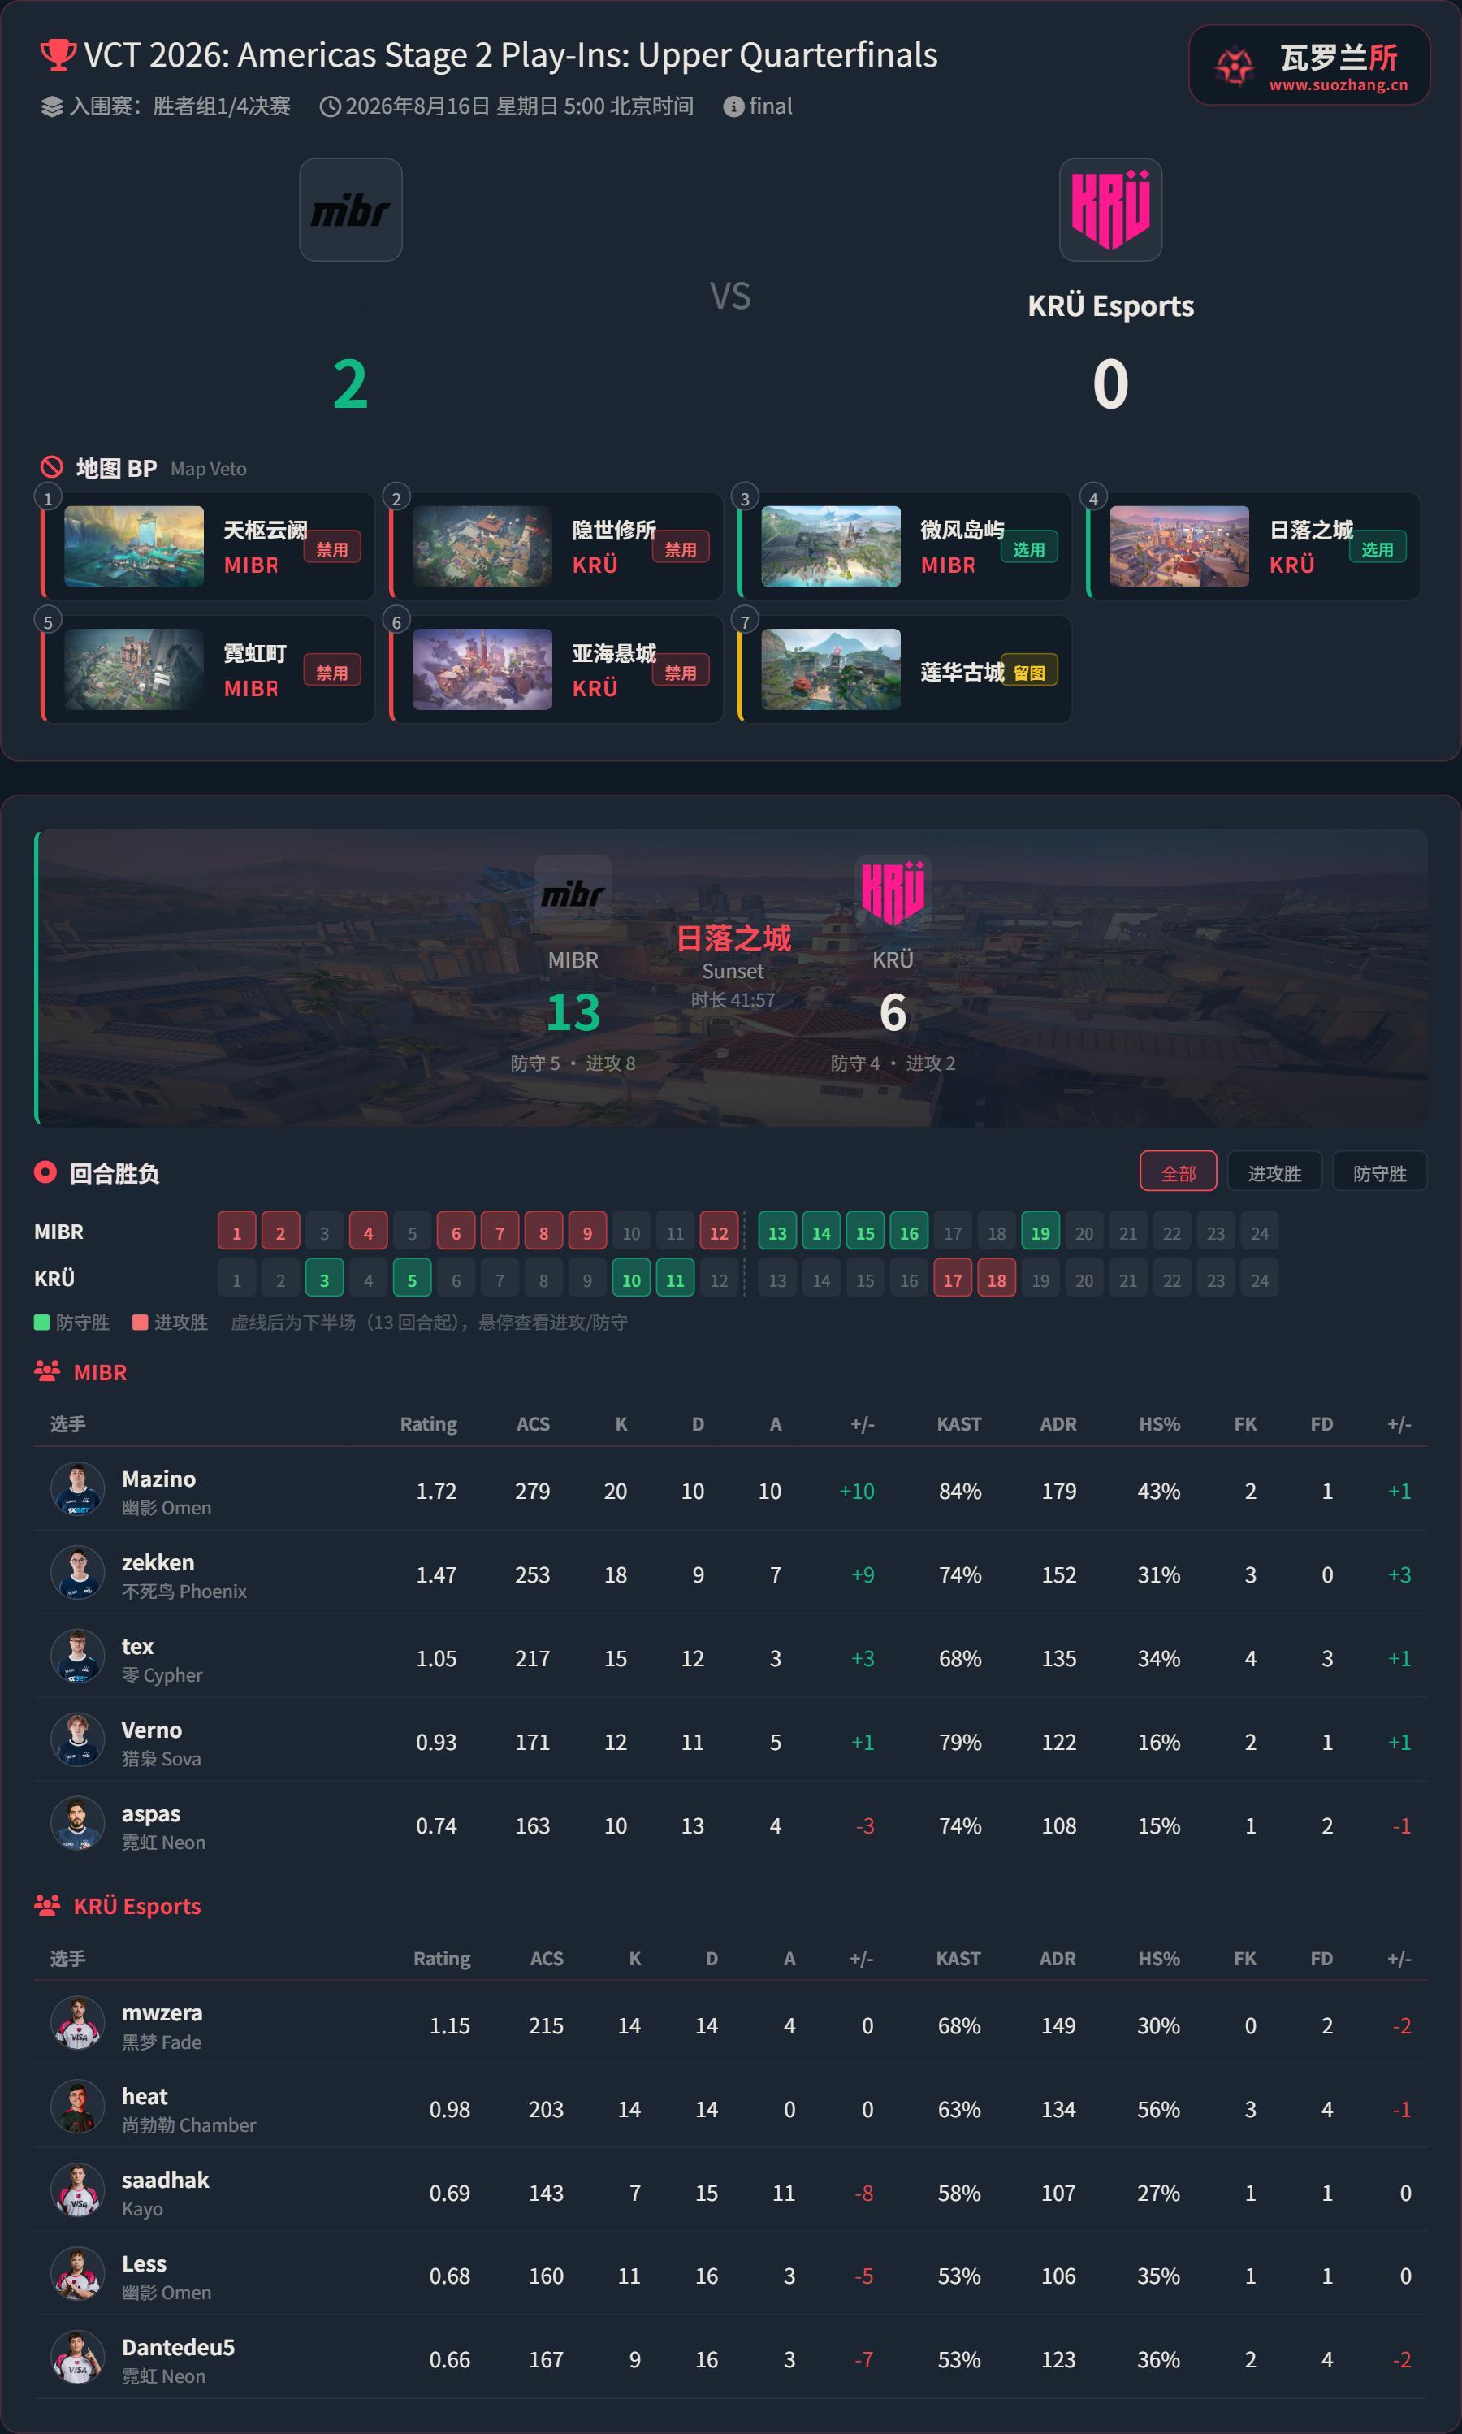Click the 时长 41:57 map duration text
Viewport: 1462px width, 2434px height.
point(733,1000)
